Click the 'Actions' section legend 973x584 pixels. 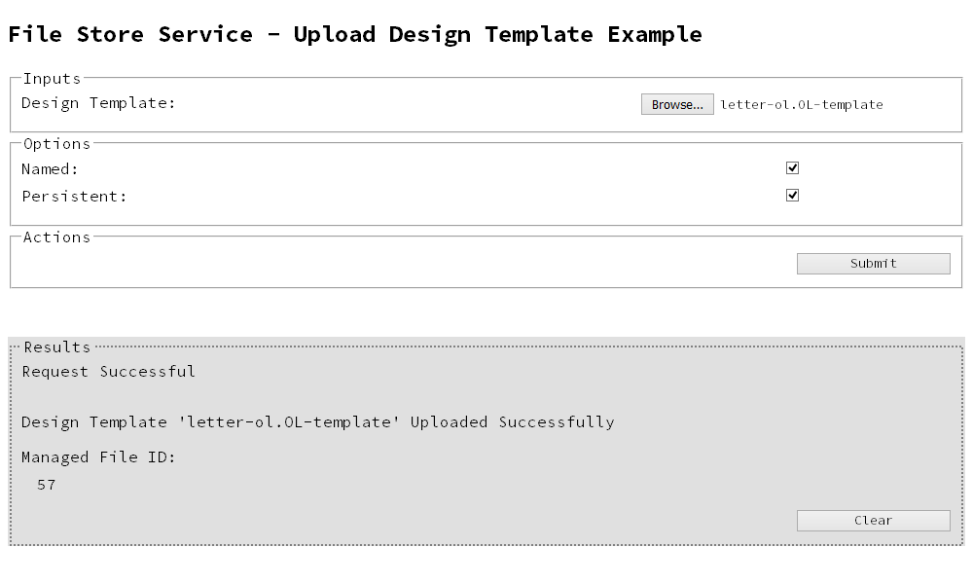[x=56, y=237]
